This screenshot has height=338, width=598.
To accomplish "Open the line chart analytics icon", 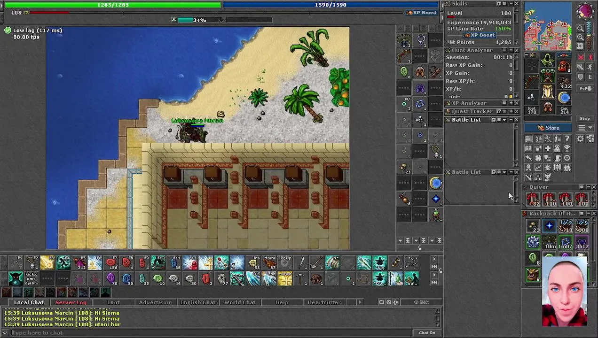I will 538,168.
